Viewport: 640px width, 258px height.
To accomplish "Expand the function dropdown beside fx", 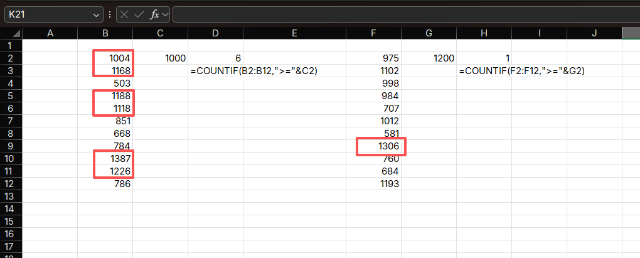I will (165, 14).
